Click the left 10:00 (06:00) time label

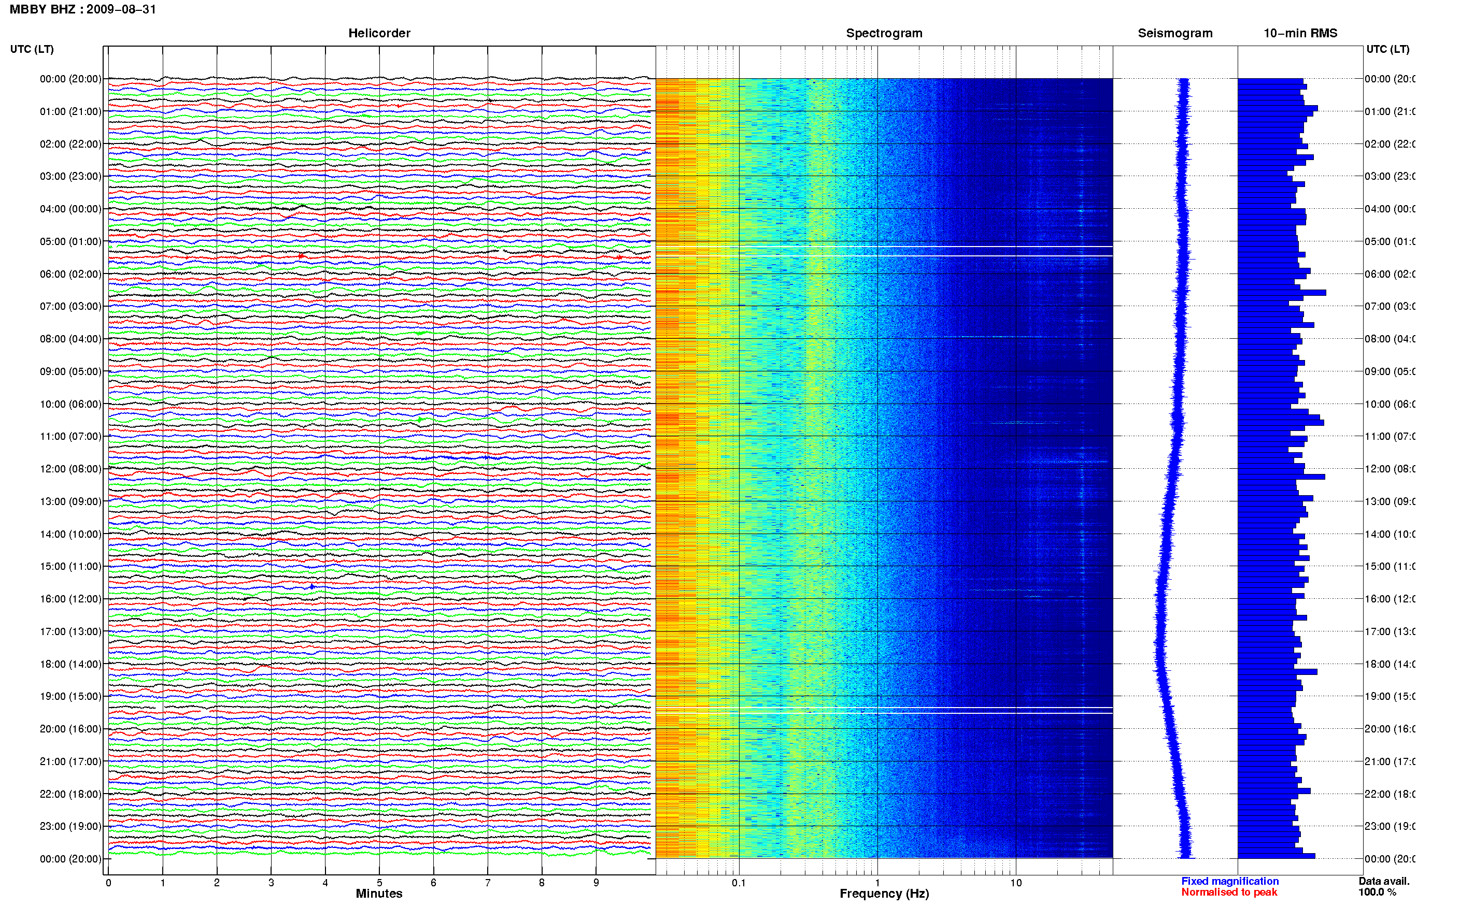click(x=70, y=404)
